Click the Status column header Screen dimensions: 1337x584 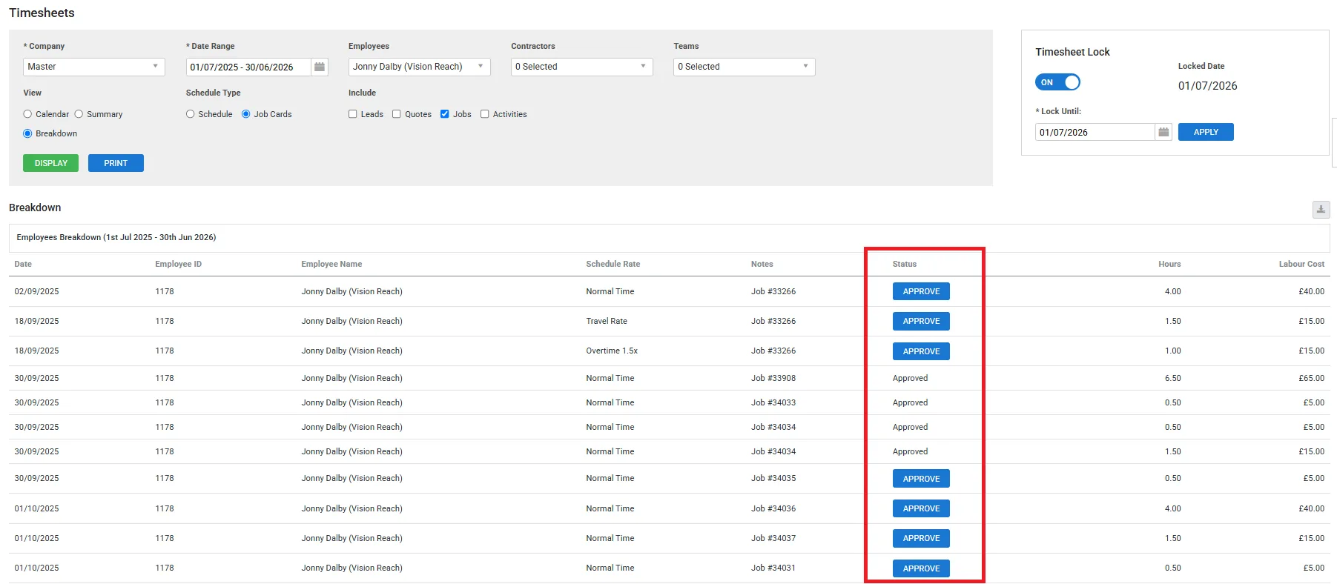[x=904, y=264]
